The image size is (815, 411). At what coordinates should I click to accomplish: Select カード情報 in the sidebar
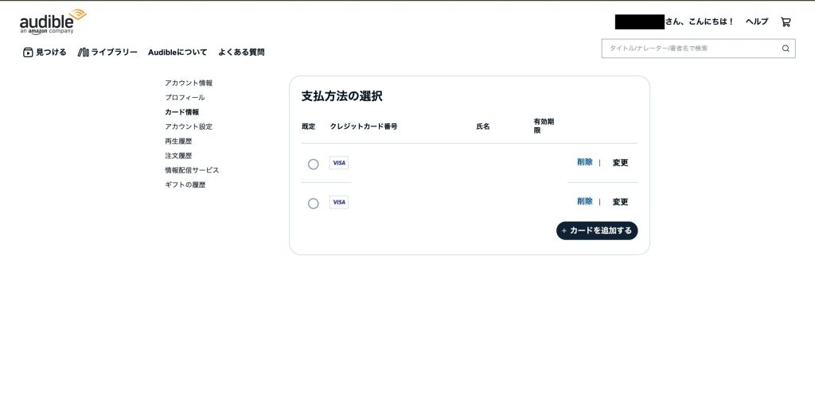coord(182,112)
